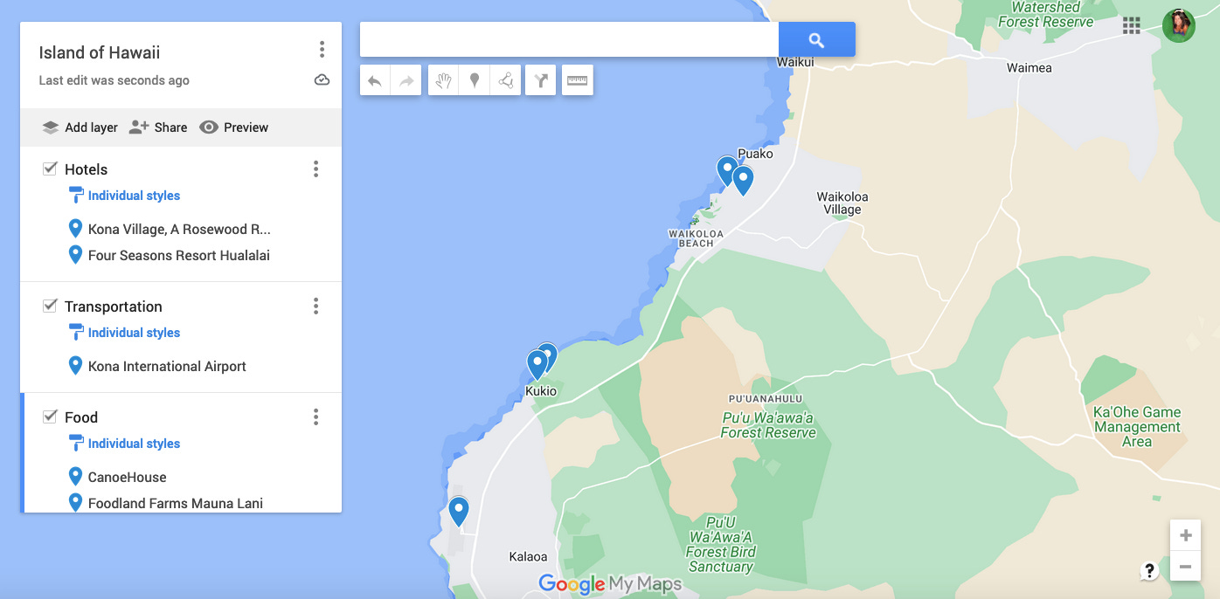Click paint roller icon under Transportation
This screenshot has width=1220, height=599.
76,333
